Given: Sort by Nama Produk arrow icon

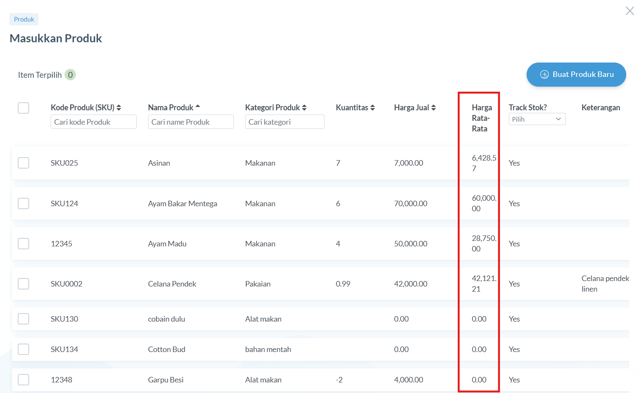Looking at the screenshot, I should point(198,106).
